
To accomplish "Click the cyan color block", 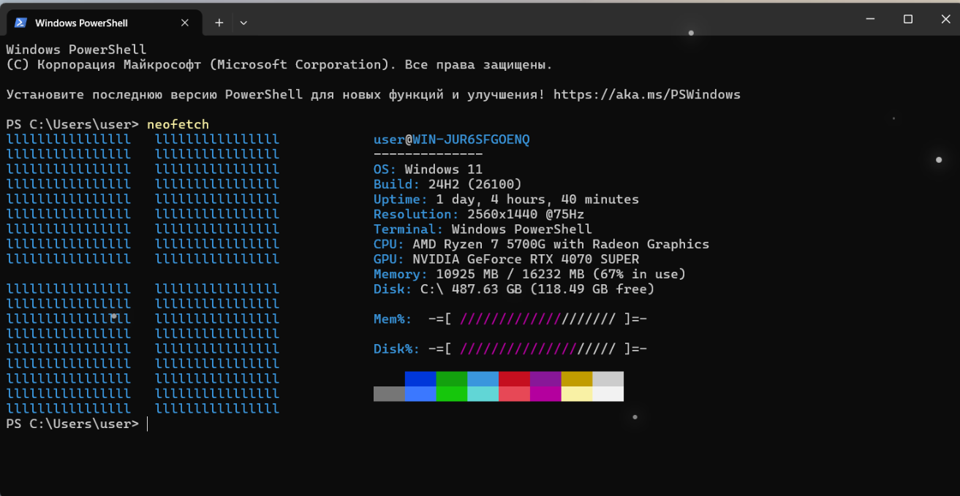I will [x=483, y=394].
